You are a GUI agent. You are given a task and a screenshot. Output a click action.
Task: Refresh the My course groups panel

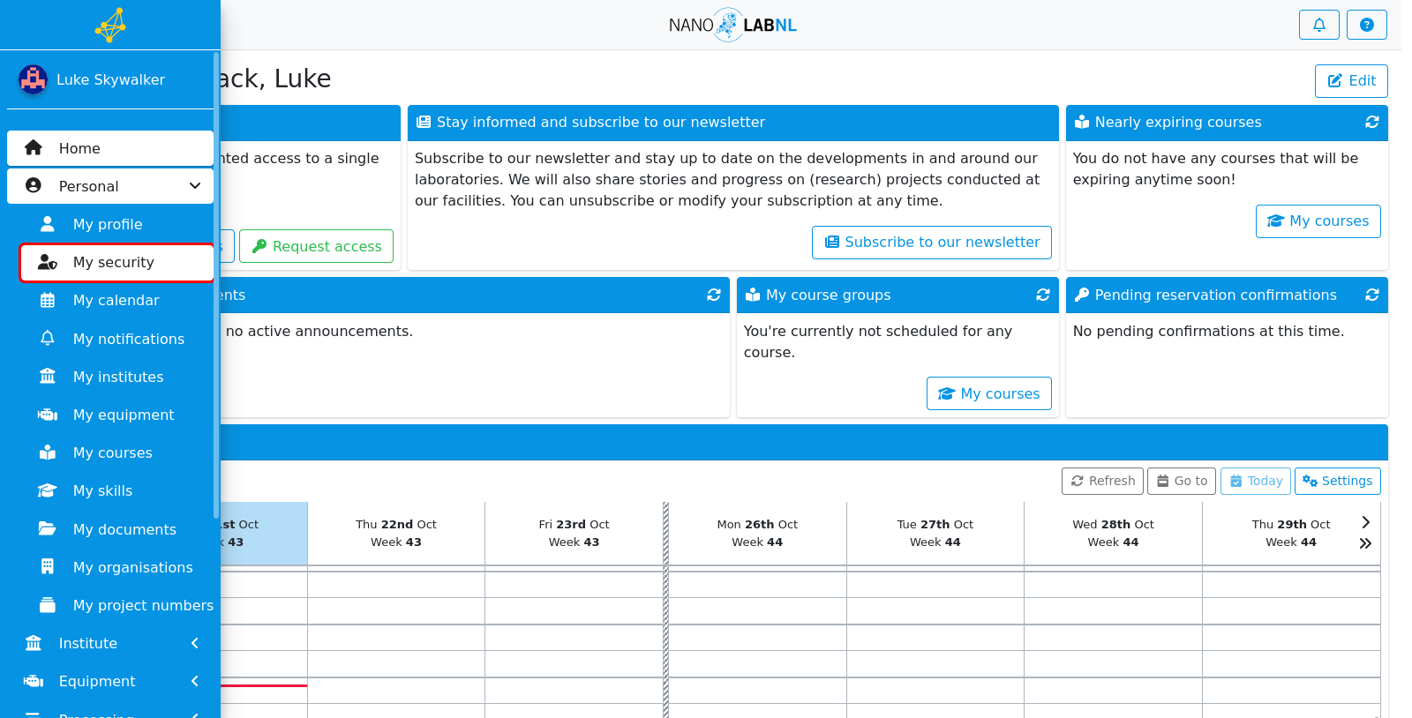pyautogui.click(x=1042, y=295)
